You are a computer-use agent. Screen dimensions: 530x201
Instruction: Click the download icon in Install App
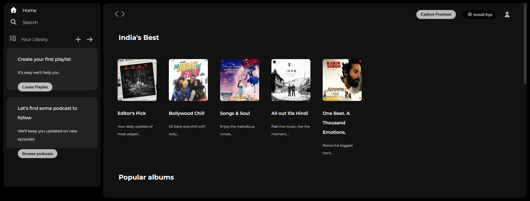click(x=470, y=14)
